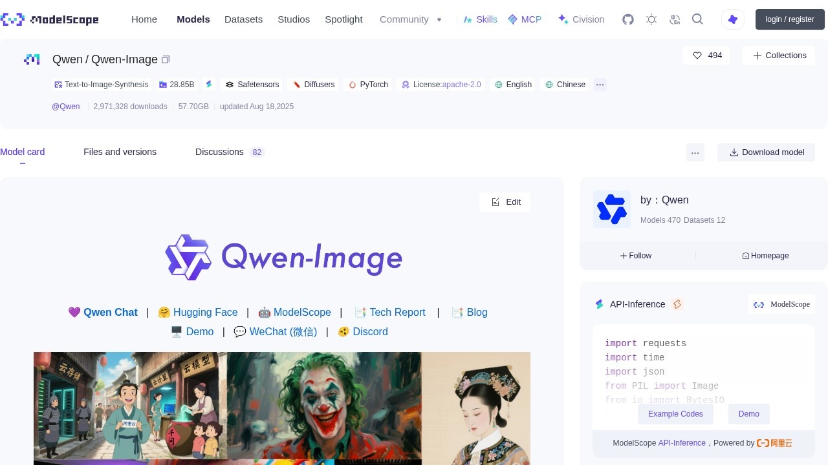
Task: Select the Diffusers tag
Action: click(x=314, y=85)
